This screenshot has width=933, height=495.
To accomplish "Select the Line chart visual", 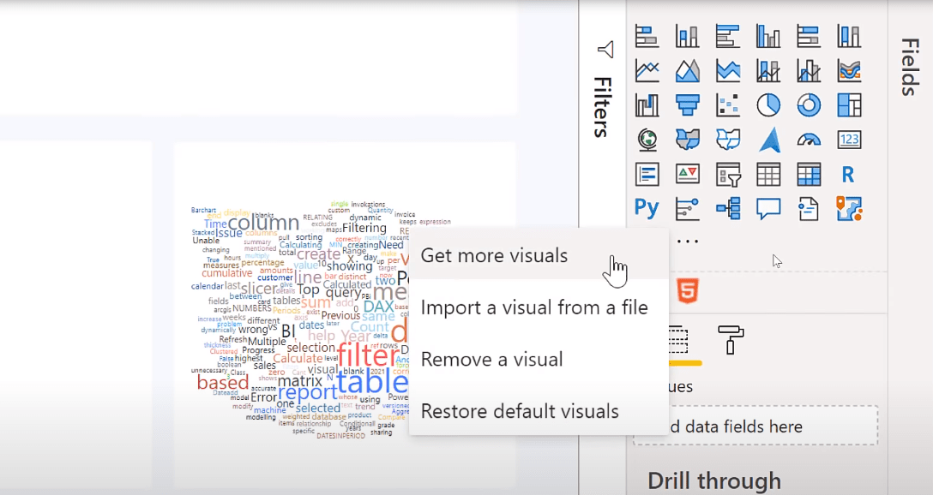I will point(647,71).
